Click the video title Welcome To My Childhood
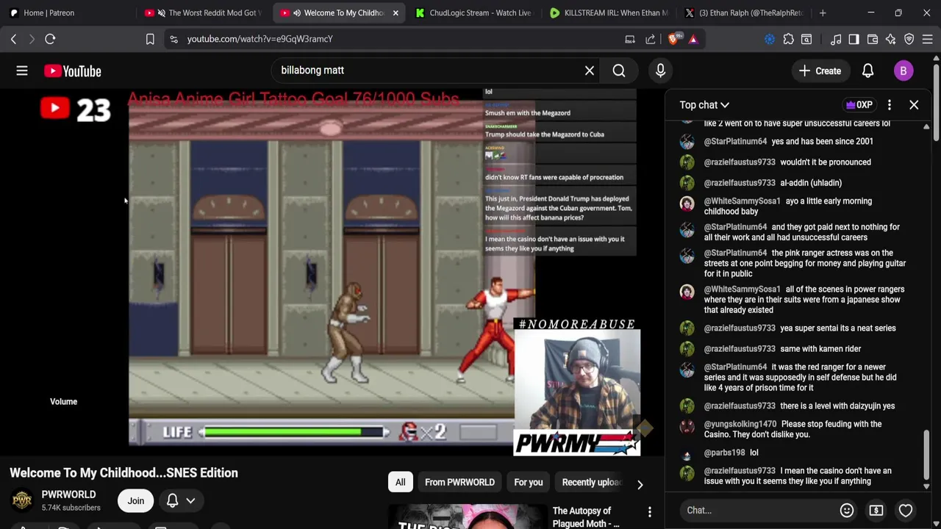Screen dimensions: 941x529 124,473
